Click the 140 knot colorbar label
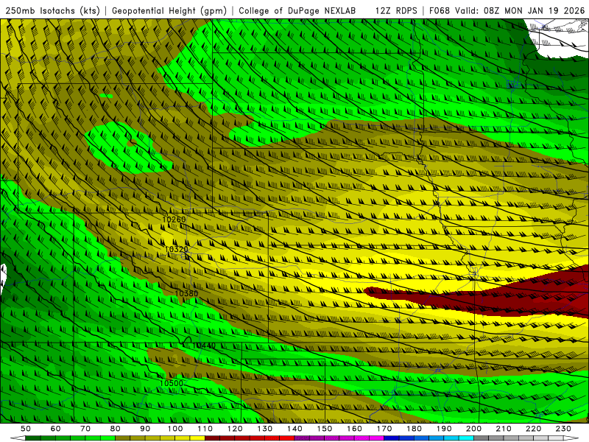589x442 pixels. pos(294,429)
